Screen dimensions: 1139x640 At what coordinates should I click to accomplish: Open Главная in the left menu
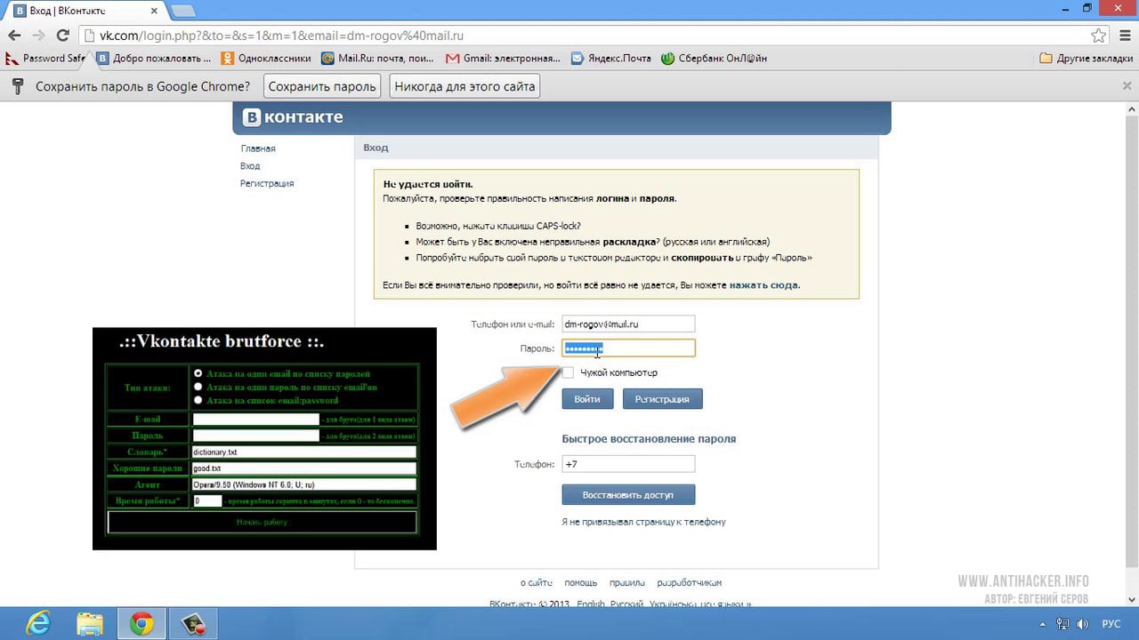[258, 148]
